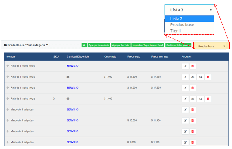Screen dimensions: 232x149
Task: Select the $ 1.000 Costo neto in SKU 3 row
Action: point(108,98)
